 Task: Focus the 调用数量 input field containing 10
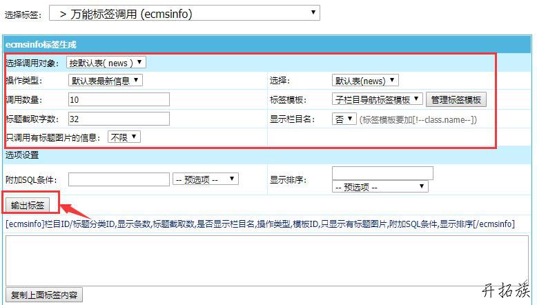click(x=119, y=99)
